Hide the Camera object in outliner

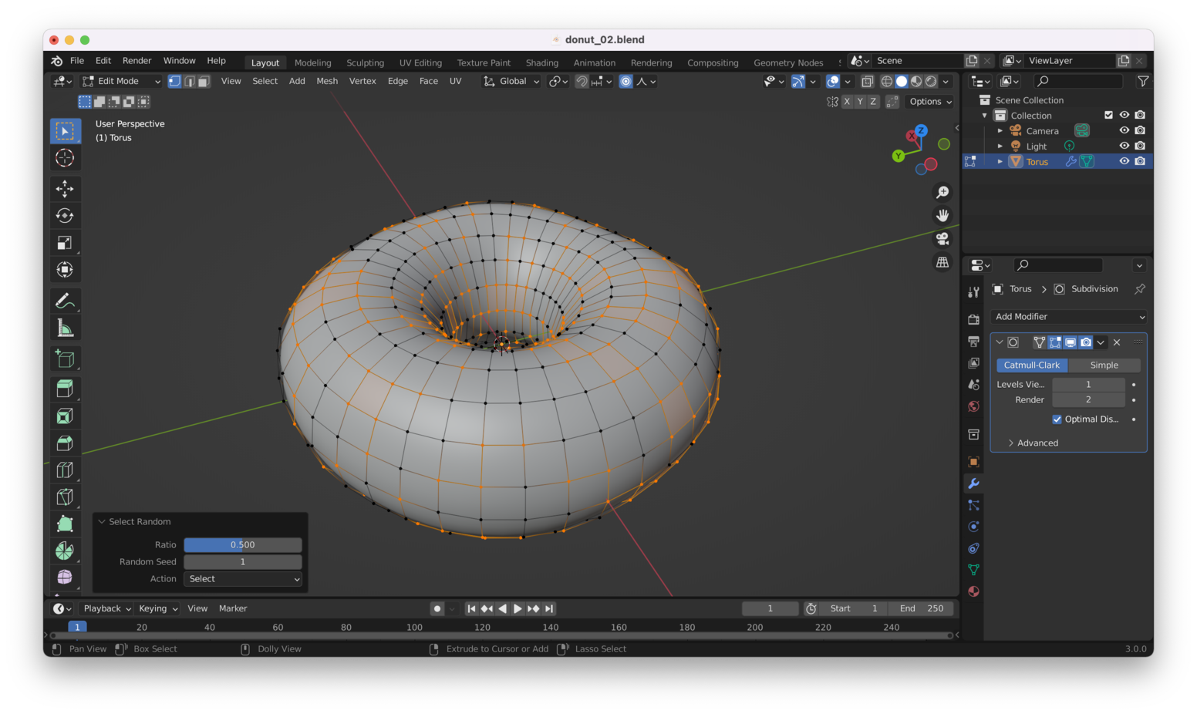tap(1124, 130)
